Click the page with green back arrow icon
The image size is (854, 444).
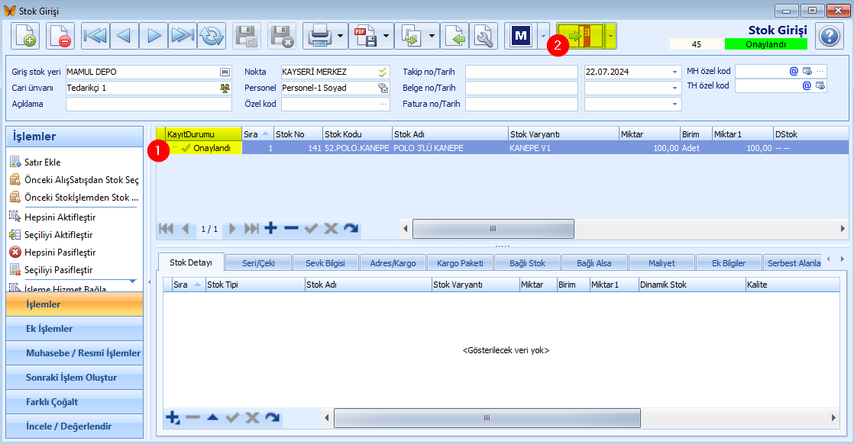[x=454, y=37]
